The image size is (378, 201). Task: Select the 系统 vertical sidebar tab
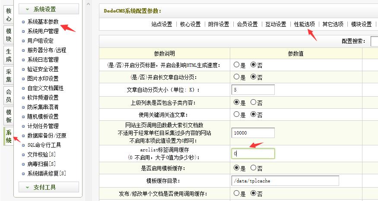coord(9,136)
